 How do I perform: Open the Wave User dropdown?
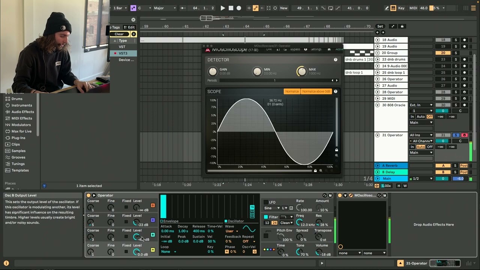(x=232, y=231)
